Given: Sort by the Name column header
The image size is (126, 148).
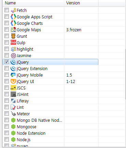Looking at the screenshot, I should click(33, 3).
